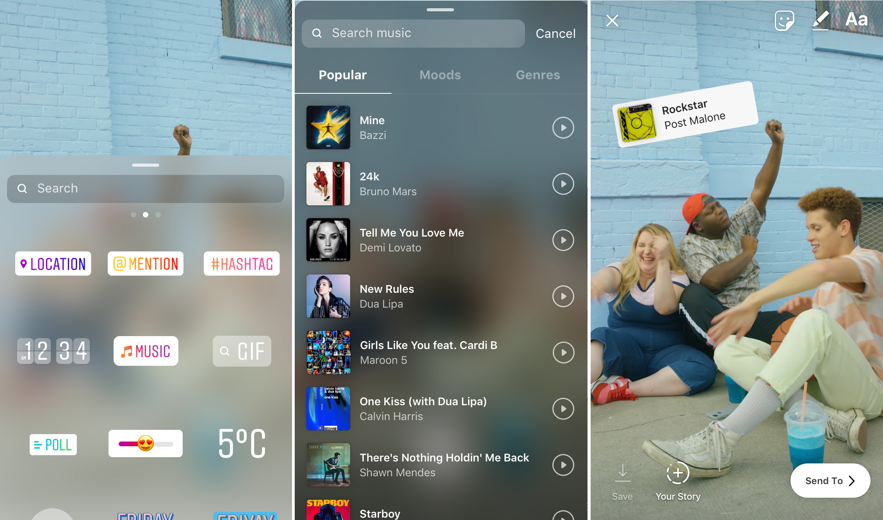
Task: Click play button for New Rules Dua Lipa
Action: (563, 297)
